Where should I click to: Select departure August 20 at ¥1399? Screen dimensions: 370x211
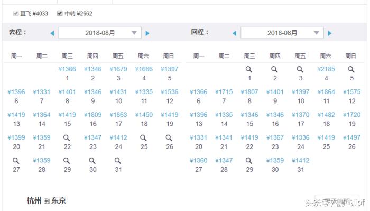16,137
